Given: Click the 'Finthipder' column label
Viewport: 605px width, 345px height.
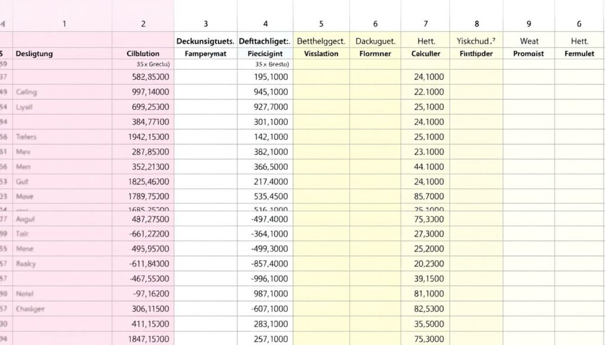Looking at the screenshot, I should tap(476, 54).
